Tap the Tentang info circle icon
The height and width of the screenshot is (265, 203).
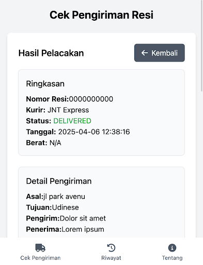pos(172,248)
